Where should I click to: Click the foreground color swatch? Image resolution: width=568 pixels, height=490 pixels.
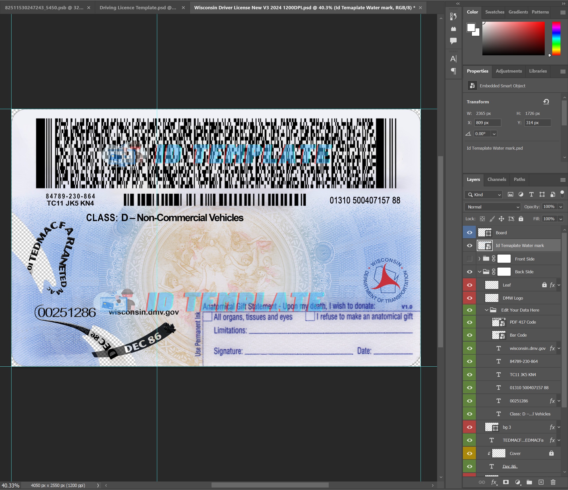pos(471,28)
